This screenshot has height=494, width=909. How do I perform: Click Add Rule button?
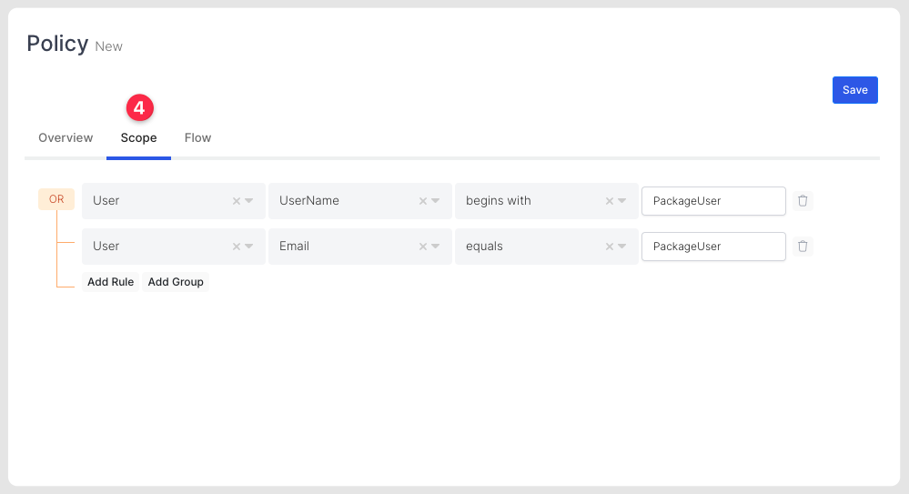click(110, 282)
